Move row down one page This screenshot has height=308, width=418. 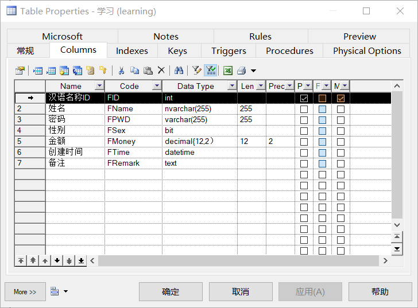tap(69, 260)
